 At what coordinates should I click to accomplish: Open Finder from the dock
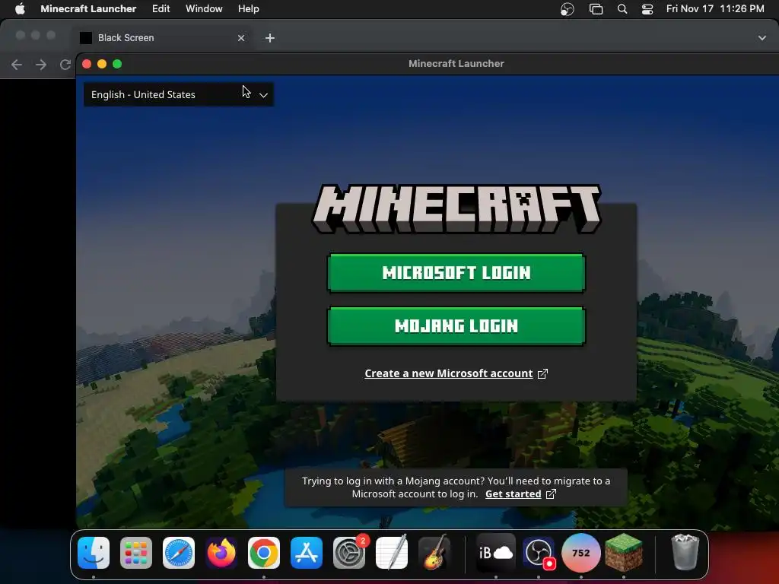tap(94, 553)
